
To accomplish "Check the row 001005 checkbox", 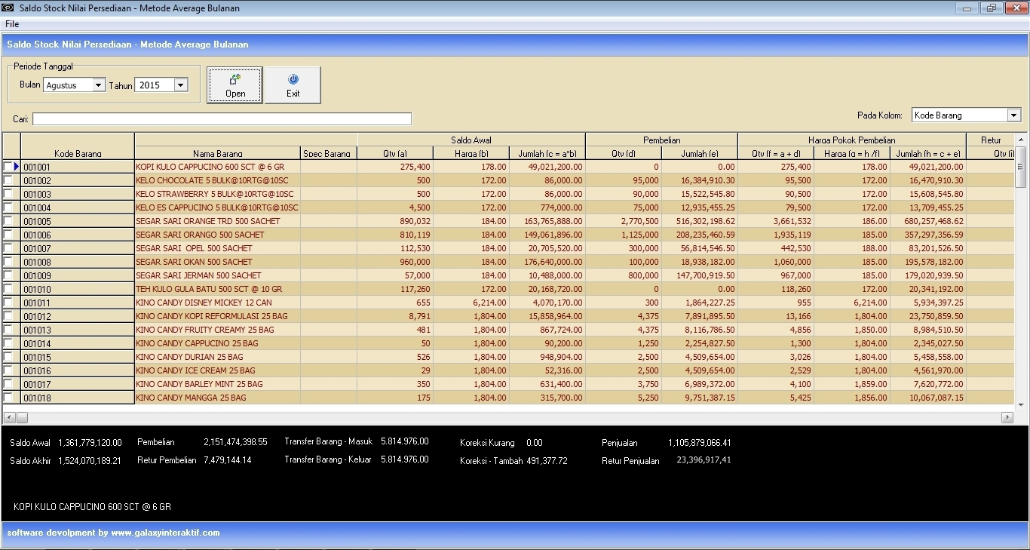I will tap(8, 221).
